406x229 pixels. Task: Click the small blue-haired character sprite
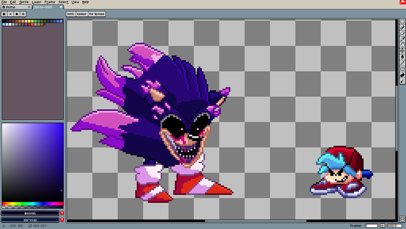341,172
